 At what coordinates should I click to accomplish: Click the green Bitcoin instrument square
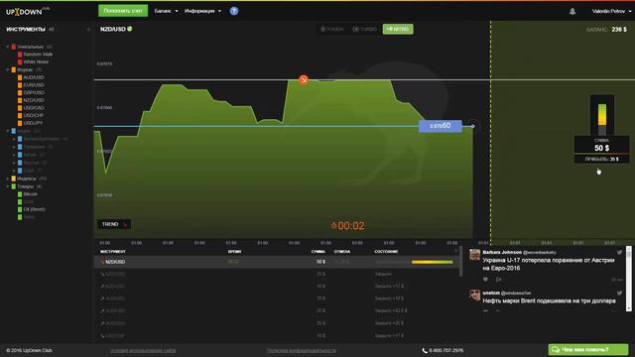coord(20,194)
